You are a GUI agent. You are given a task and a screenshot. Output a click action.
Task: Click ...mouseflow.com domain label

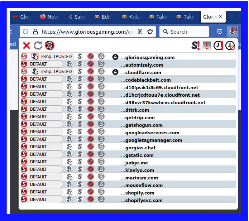(142, 186)
